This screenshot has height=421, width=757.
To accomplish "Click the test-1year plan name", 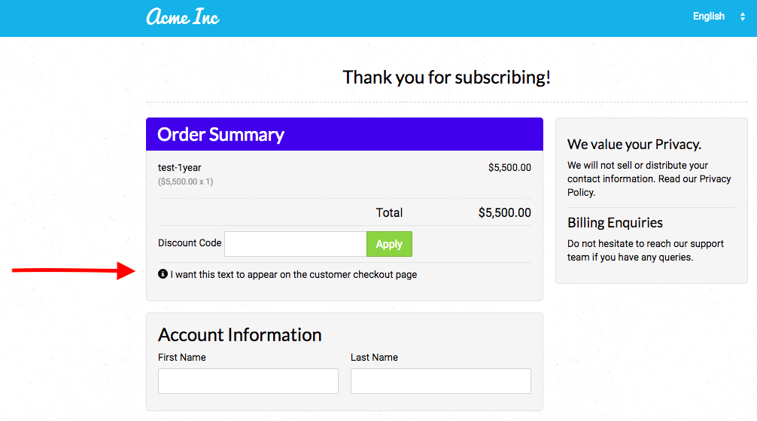I will click(180, 168).
